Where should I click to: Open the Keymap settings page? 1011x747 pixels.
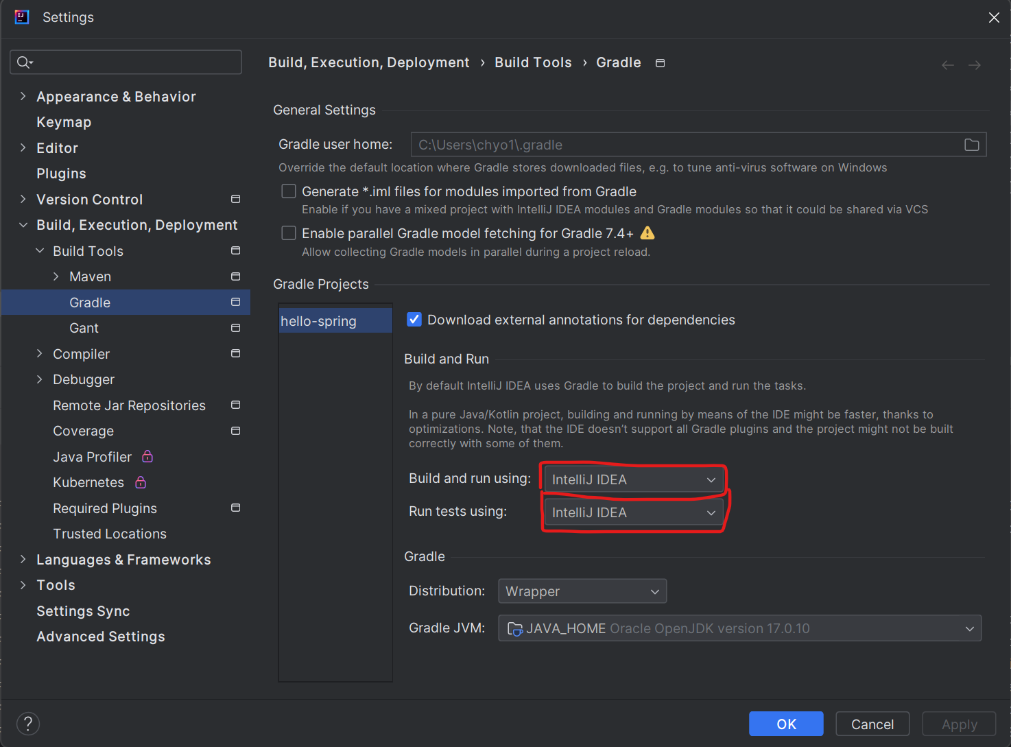tap(64, 122)
